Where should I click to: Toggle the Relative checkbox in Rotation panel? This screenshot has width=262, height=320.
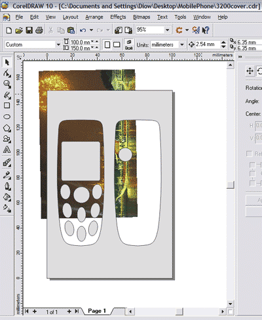[x=249, y=153]
